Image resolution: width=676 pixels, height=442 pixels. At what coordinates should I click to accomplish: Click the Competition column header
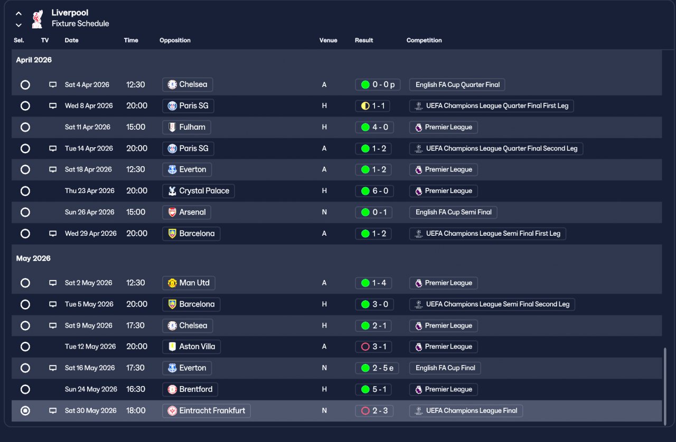click(x=424, y=40)
